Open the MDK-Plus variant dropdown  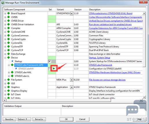[x=71, y=80]
